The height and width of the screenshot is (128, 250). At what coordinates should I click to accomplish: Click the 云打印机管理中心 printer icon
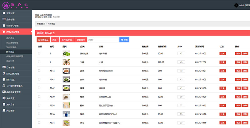coord(4,86)
